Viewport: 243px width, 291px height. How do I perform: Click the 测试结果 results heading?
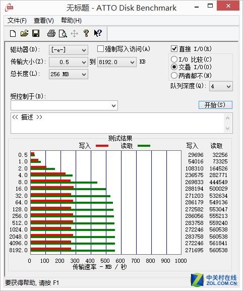click(120, 138)
